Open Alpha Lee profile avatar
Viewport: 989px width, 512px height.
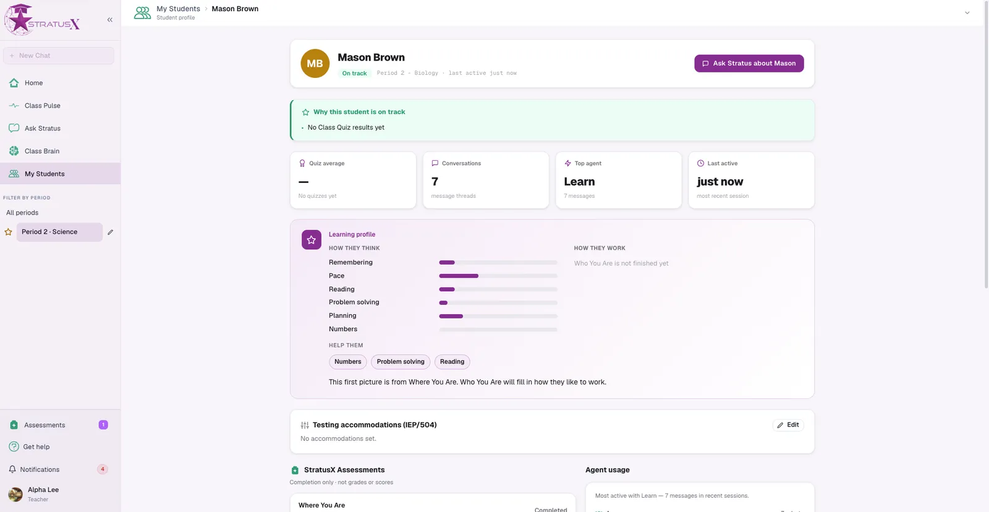(15, 494)
